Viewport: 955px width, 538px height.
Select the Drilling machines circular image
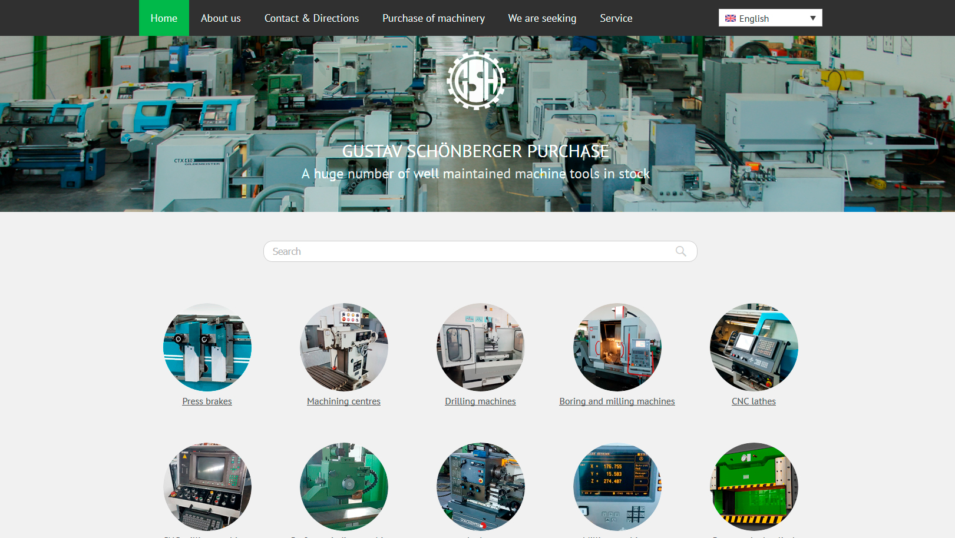[480, 347]
